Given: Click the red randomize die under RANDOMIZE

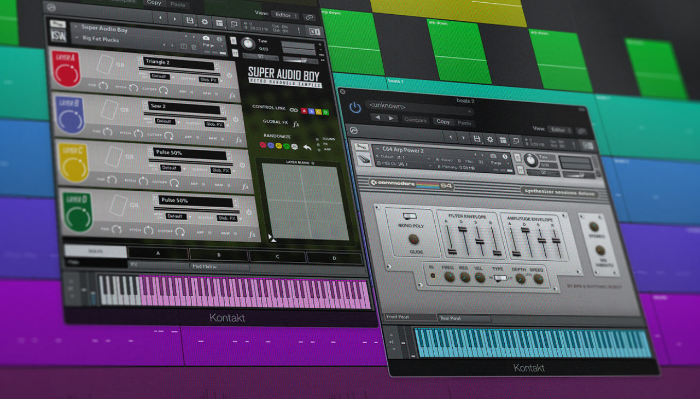Looking at the screenshot, I should coord(263,146).
